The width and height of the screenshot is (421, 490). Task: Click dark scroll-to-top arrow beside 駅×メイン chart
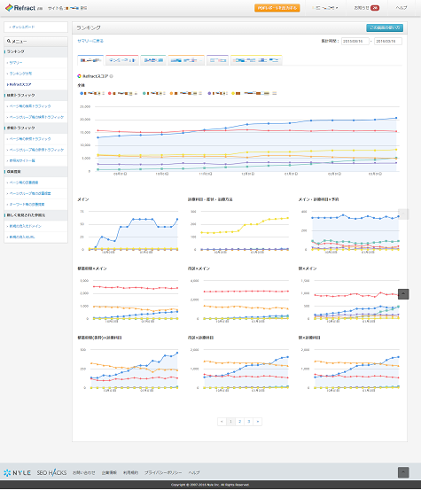[x=403, y=294]
